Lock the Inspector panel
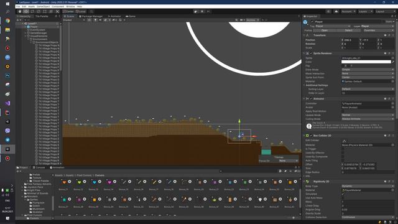Image resolution: width=398 pixels, height=224 pixels. (392, 16)
